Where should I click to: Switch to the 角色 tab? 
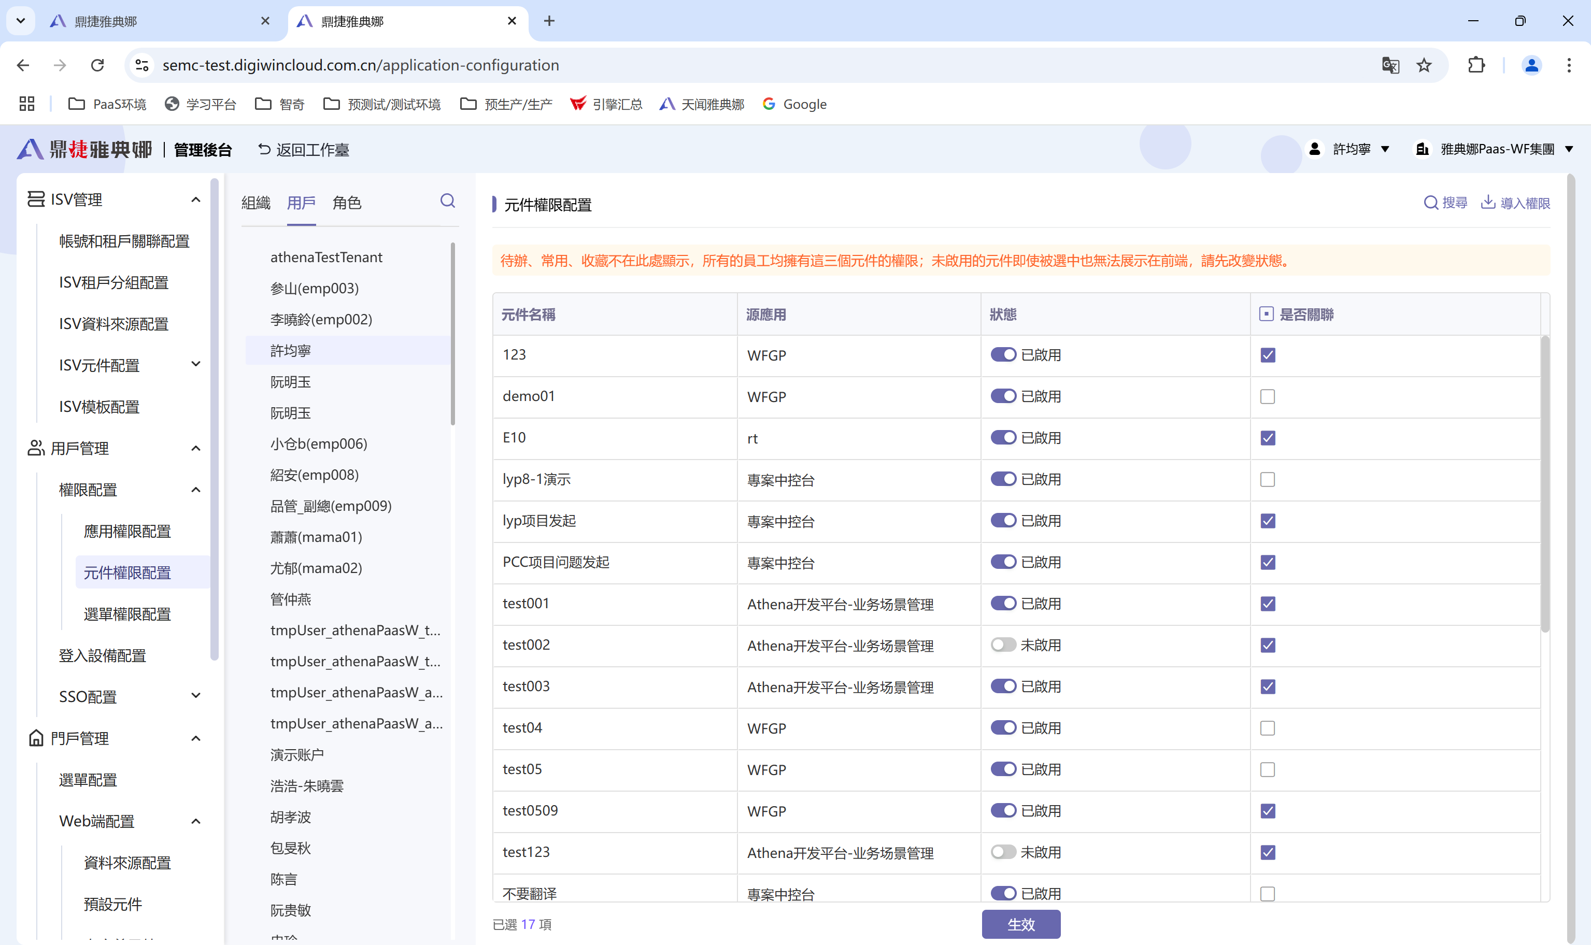click(x=347, y=203)
